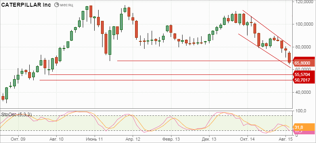This screenshot has width=316, height=143.
Task: Click the orange 31,8 stochastic value tag
Action: [303, 127]
